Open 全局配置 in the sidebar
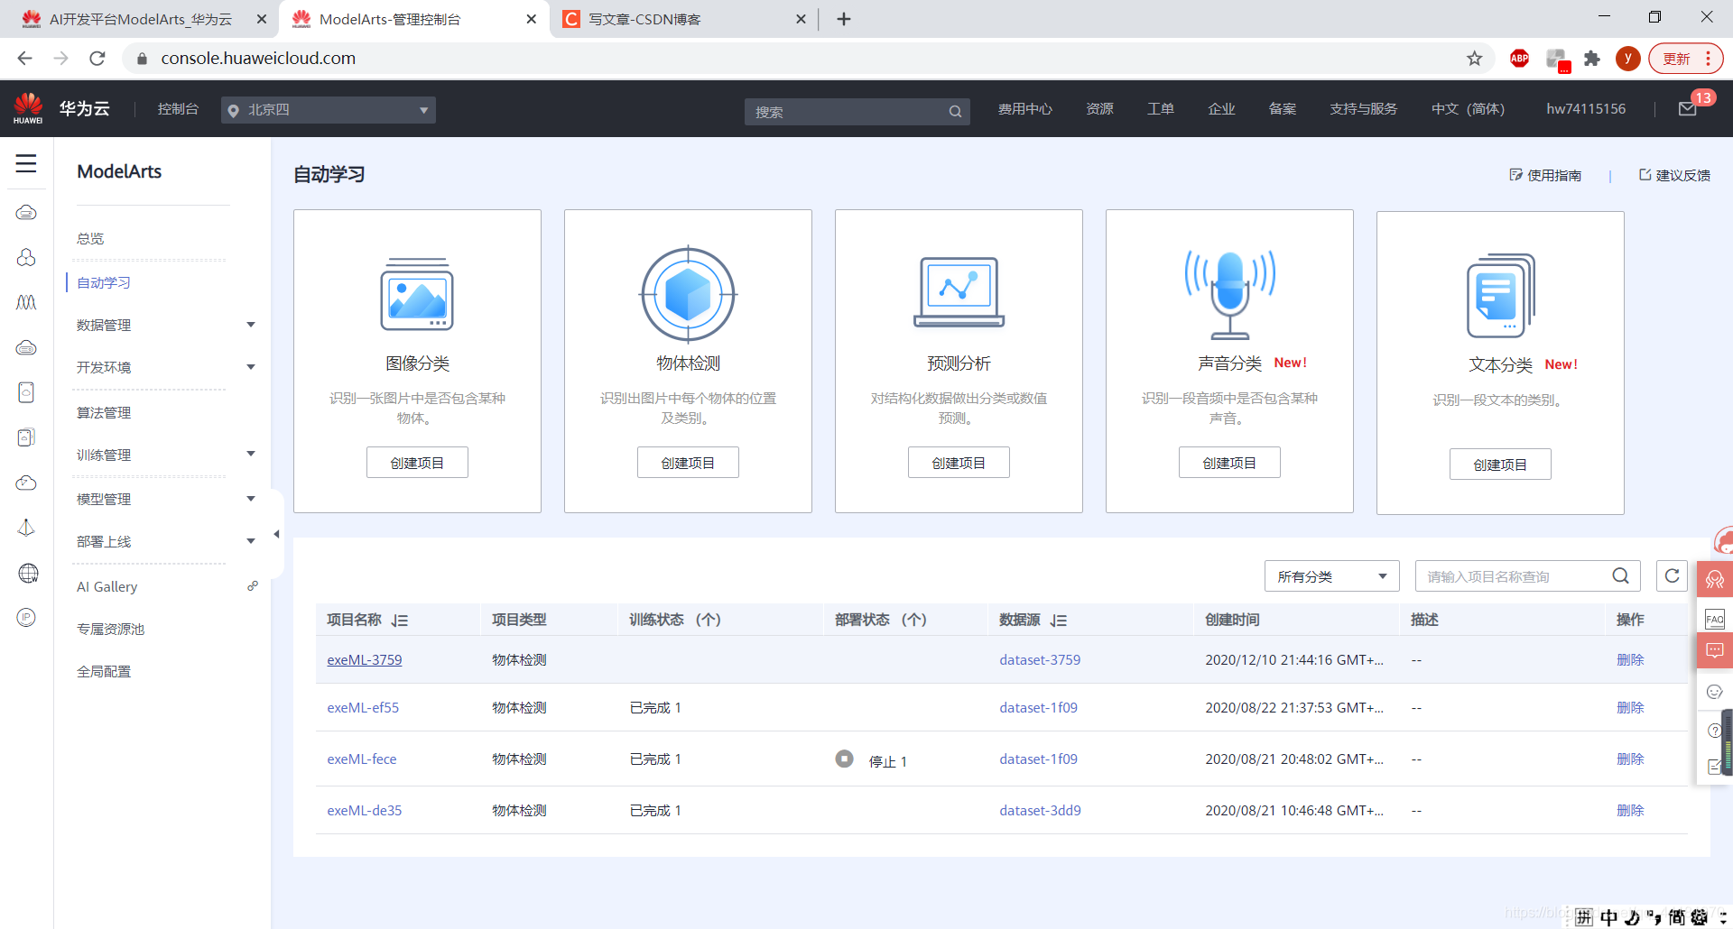This screenshot has height=929, width=1733. 104,671
